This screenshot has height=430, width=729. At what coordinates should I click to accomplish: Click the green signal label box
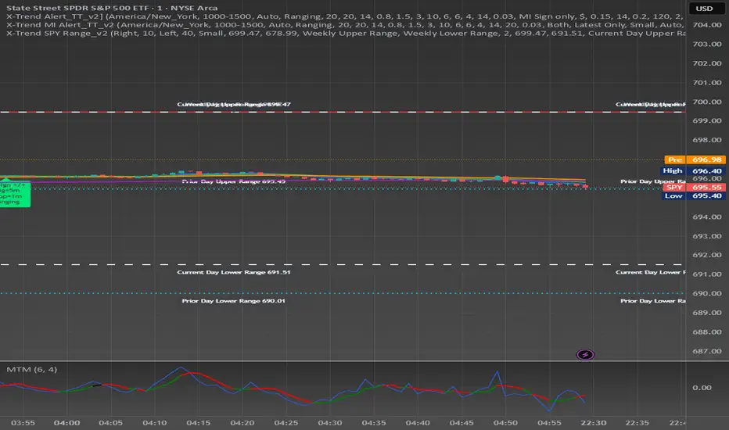14,195
